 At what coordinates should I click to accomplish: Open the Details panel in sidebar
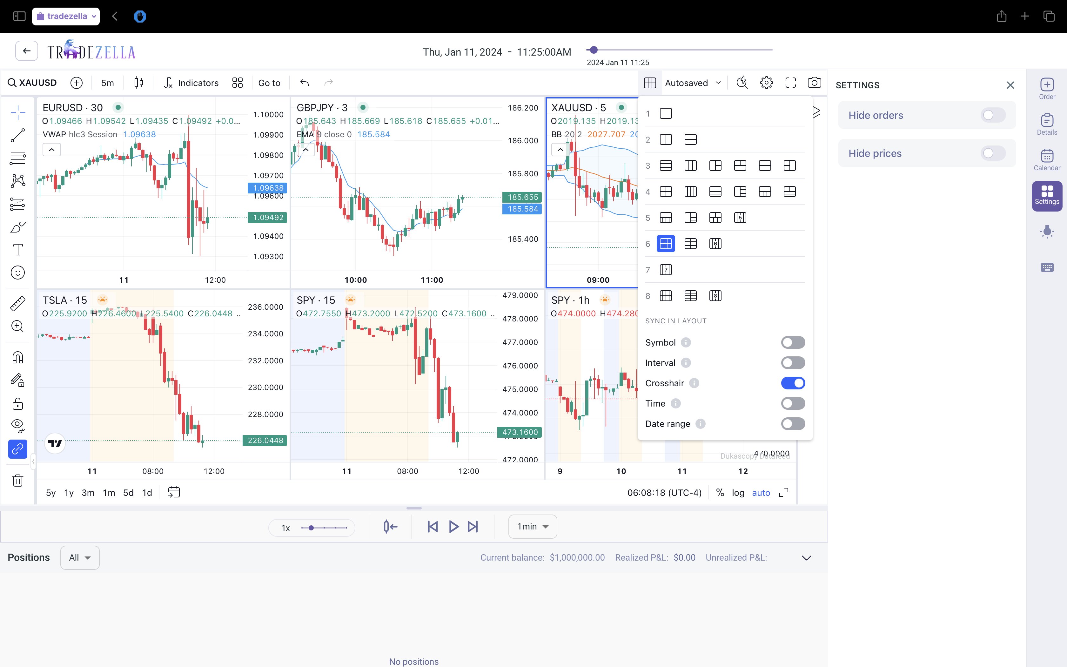[x=1047, y=125]
